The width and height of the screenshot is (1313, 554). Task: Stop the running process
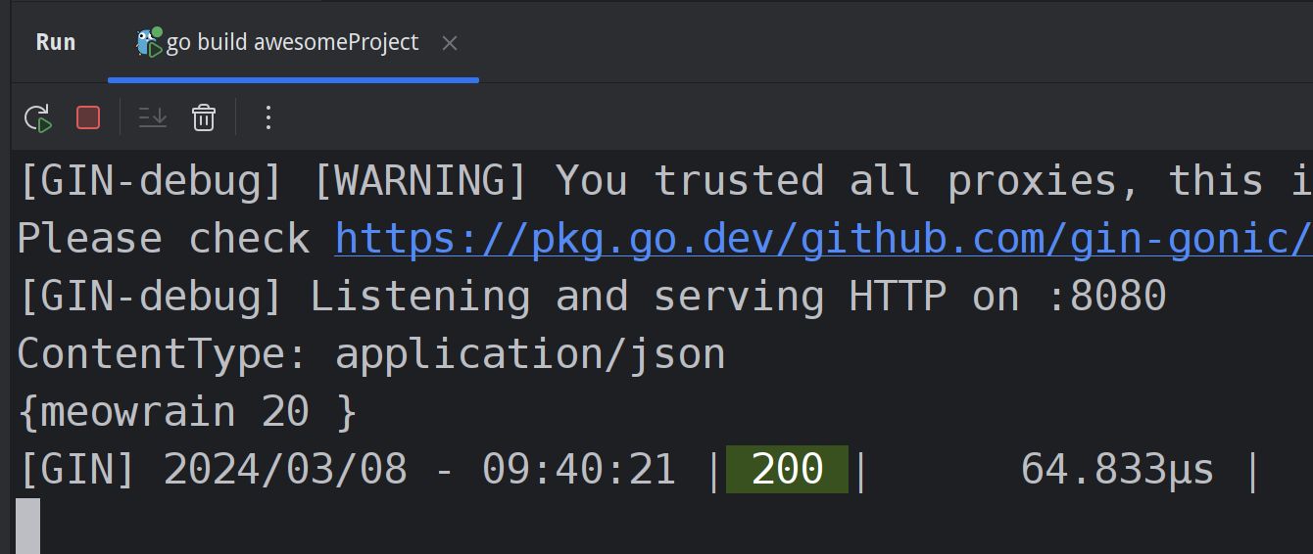pos(88,118)
